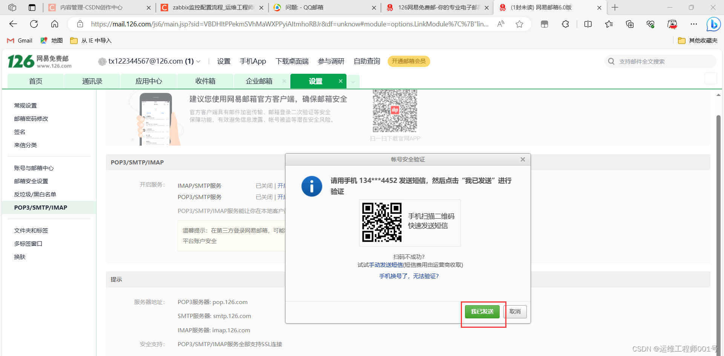Click the 开通邮箱会员 button
This screenshot has width=724, height=356.
point(409,61)
